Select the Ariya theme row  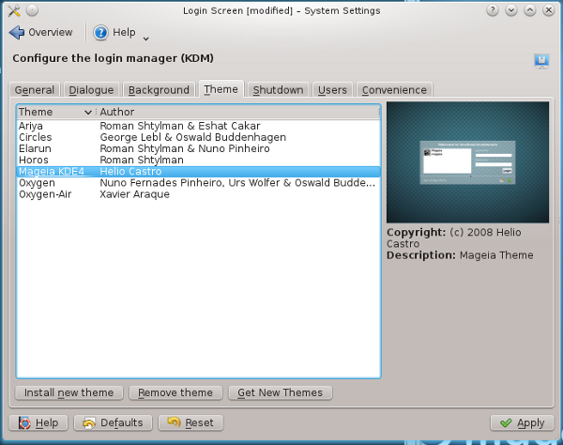199,126
